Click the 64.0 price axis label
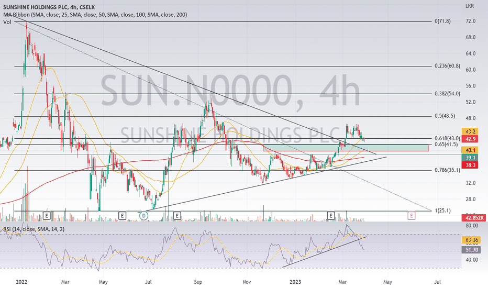Image resolution: width=488 pixels, height=288 pixels. pos(471,53)
